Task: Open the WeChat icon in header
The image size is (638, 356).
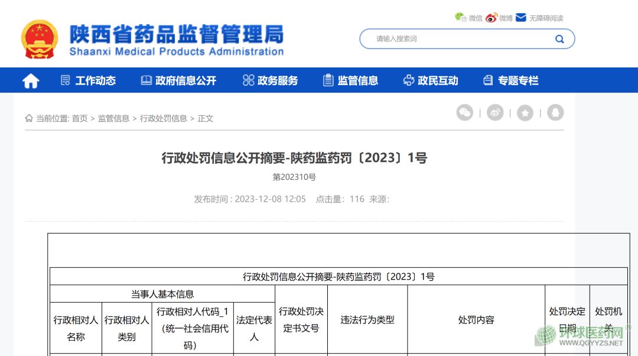Action: click(461, 18)
